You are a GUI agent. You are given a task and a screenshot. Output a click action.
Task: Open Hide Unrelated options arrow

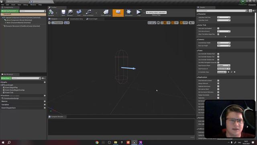click(96, 13)
